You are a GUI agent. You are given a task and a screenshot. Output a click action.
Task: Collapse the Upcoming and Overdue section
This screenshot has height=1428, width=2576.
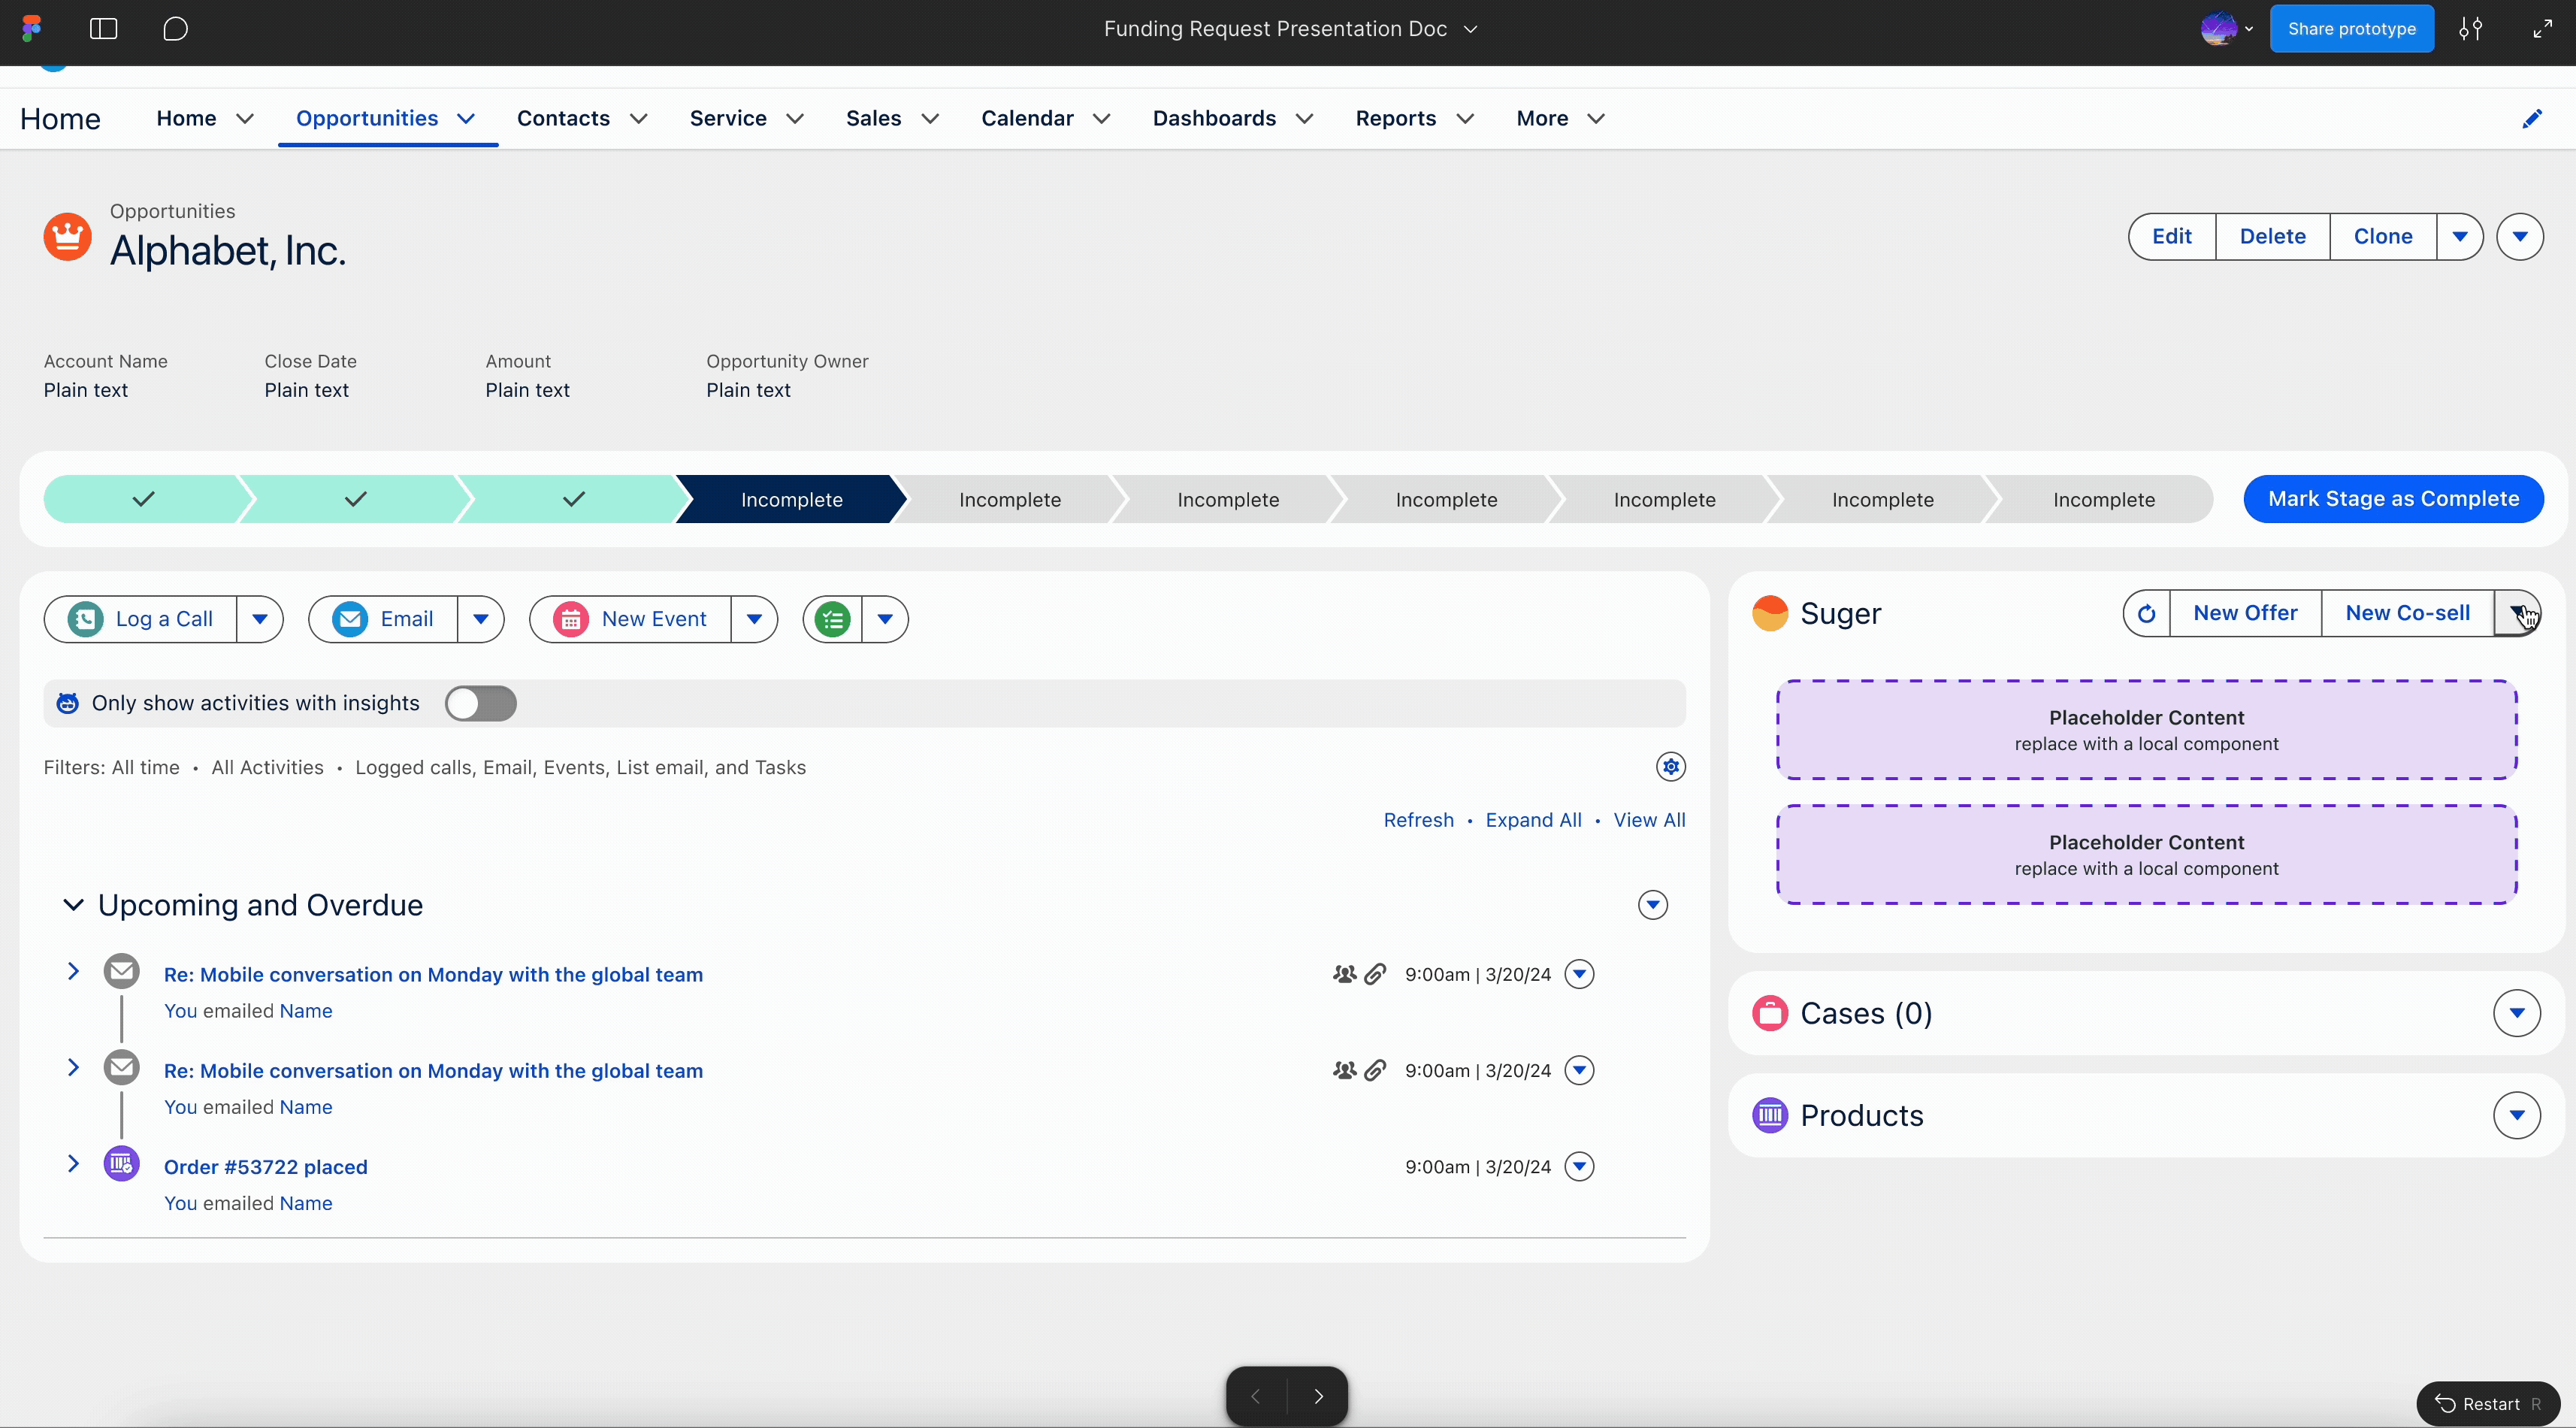(x=73, y=905)
